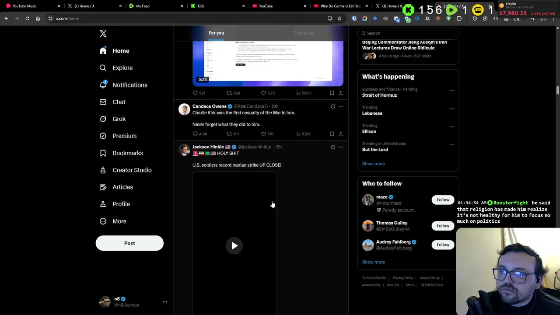560x315 pixels.
Task: Open Profile in the sidebar
Action: 115,204
